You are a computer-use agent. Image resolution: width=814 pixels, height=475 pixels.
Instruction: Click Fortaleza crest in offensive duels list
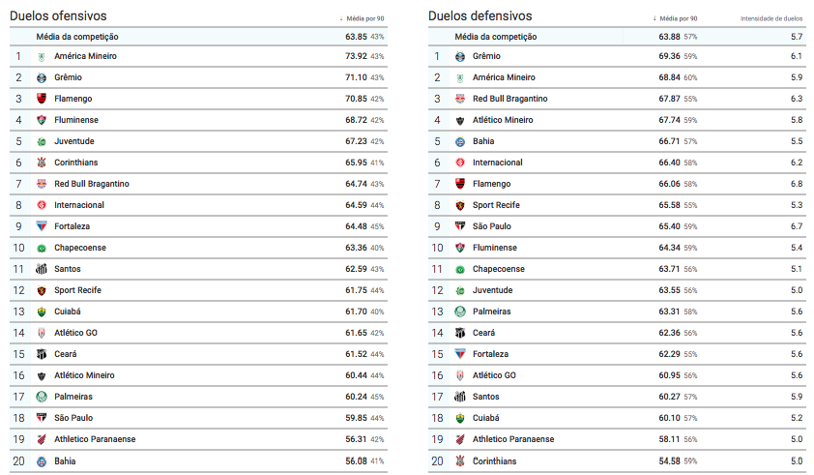42,226
